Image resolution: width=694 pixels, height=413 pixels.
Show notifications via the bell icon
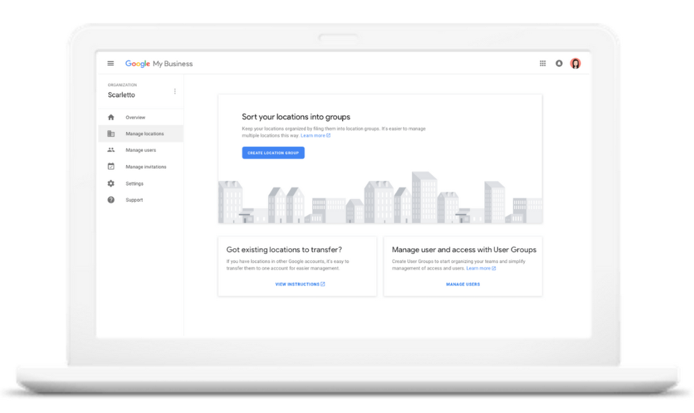[559, 64]
